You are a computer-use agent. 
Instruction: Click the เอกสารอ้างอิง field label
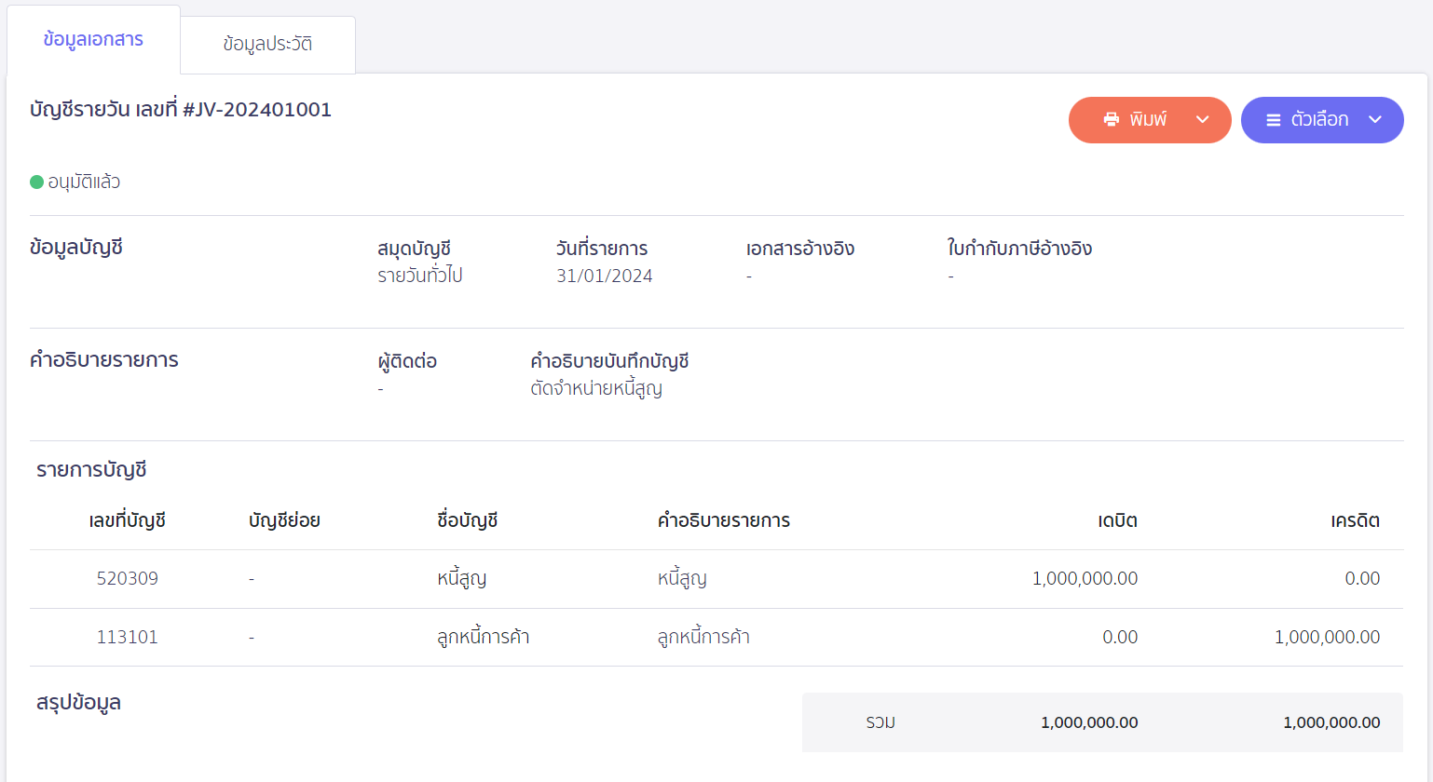pos(800,249)
